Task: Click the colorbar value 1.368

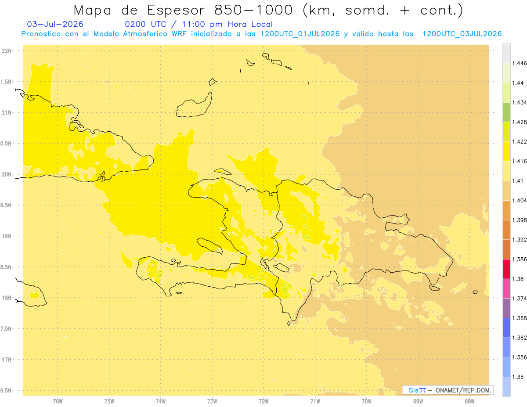Action: click(519, 318)
